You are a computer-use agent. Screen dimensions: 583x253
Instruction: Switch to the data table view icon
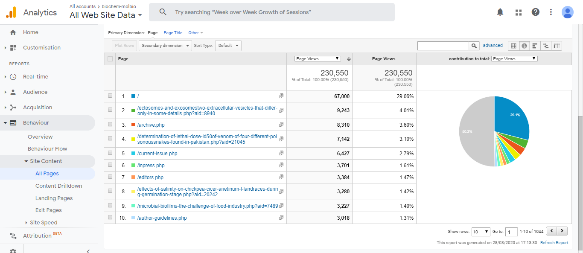(x=514, y=46)
